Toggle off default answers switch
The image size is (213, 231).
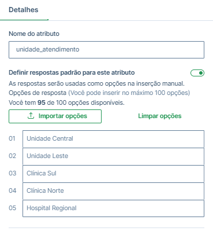coord(197,73)
